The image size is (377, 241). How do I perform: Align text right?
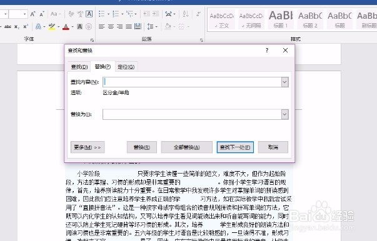120,26
